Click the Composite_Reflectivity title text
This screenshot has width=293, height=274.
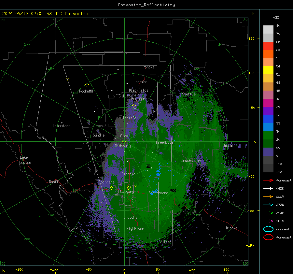pyautogui.click(x=146, y=5)
